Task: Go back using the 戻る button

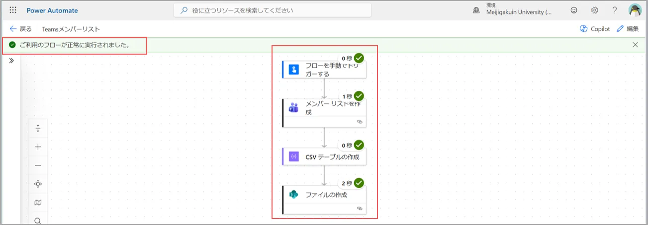Action: tap(21, 29)
